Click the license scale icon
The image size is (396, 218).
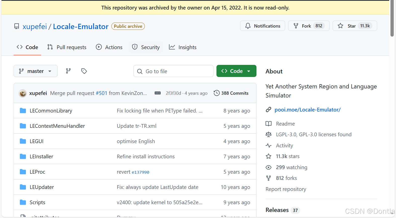pos(269,134)
